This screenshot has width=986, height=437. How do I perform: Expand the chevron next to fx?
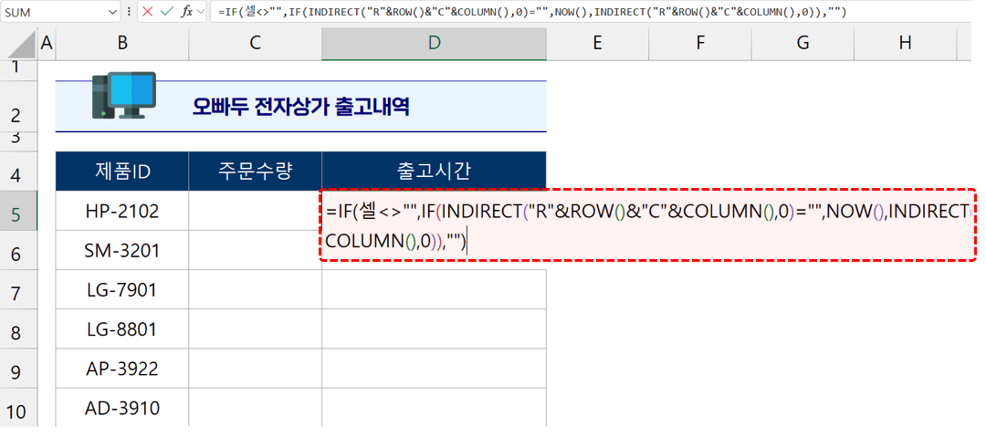coord(201,12)
